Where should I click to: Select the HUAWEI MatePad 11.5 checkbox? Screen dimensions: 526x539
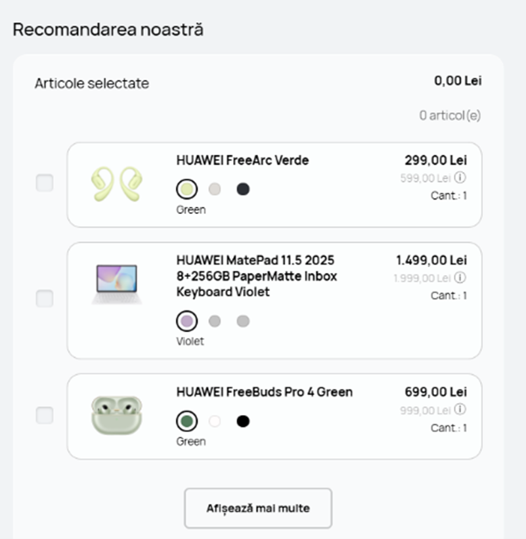click(45, 299)
